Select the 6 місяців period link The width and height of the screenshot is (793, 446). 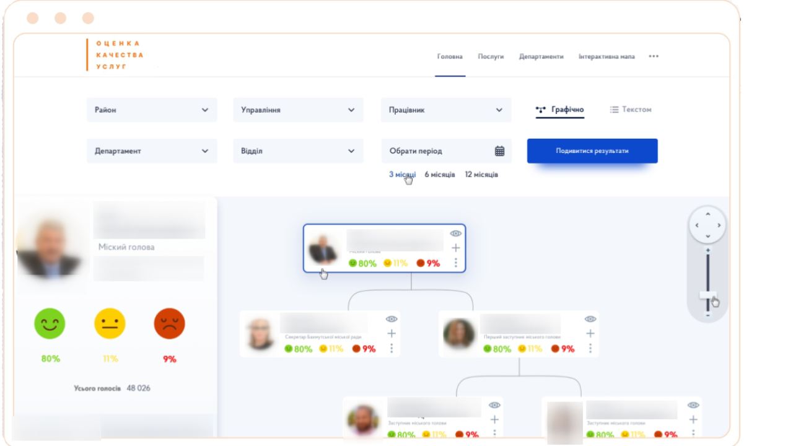[x=440, y=175]
